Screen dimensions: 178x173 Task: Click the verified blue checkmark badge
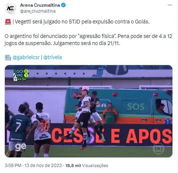64,5
